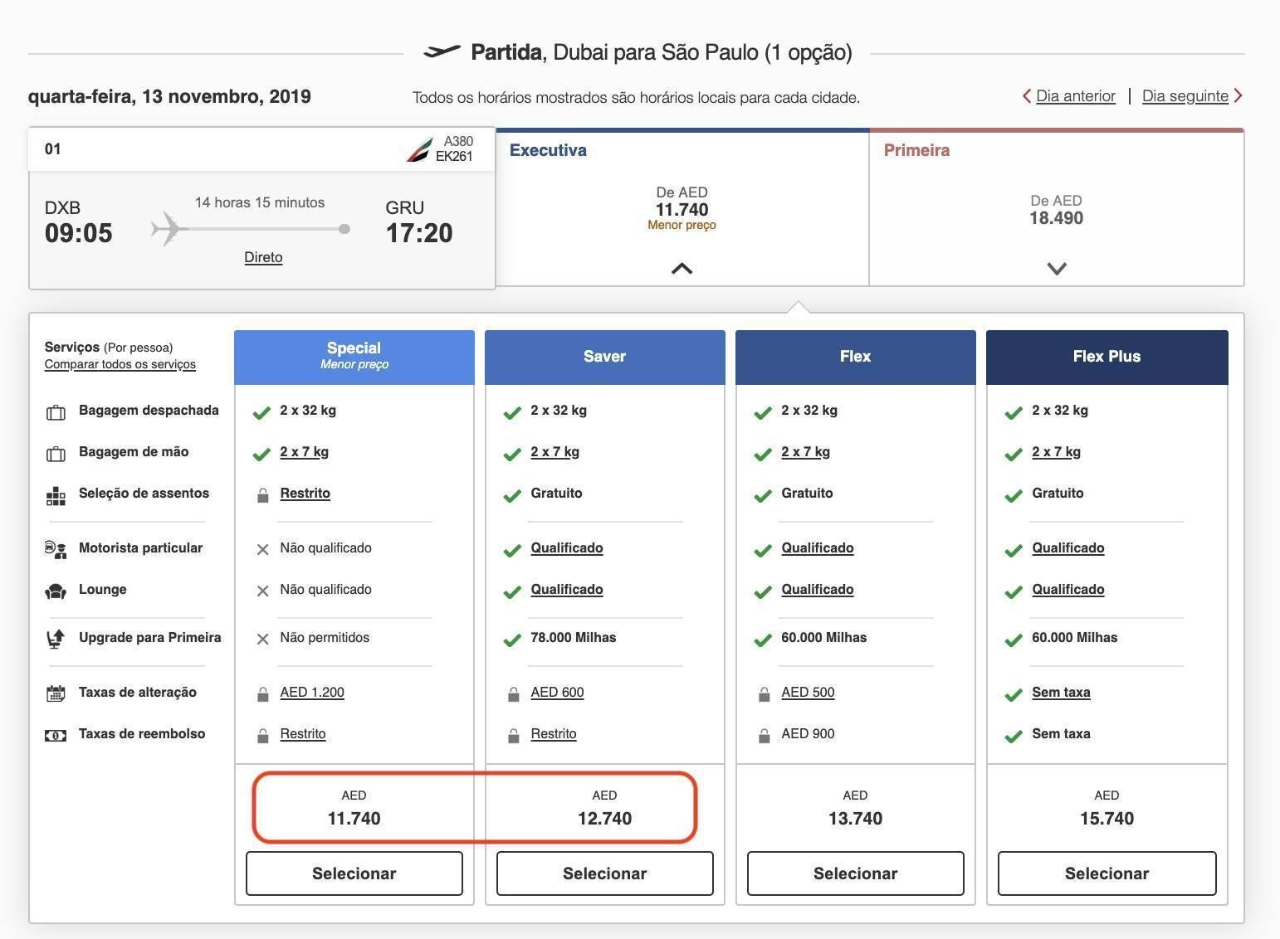Click the Flex Plus fare column header
1280x939 pixels.
(x=1107, y=358)
